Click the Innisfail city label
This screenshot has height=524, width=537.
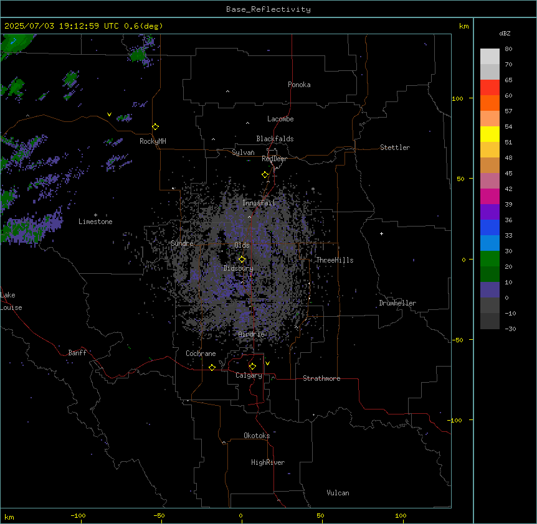[259, 203]
